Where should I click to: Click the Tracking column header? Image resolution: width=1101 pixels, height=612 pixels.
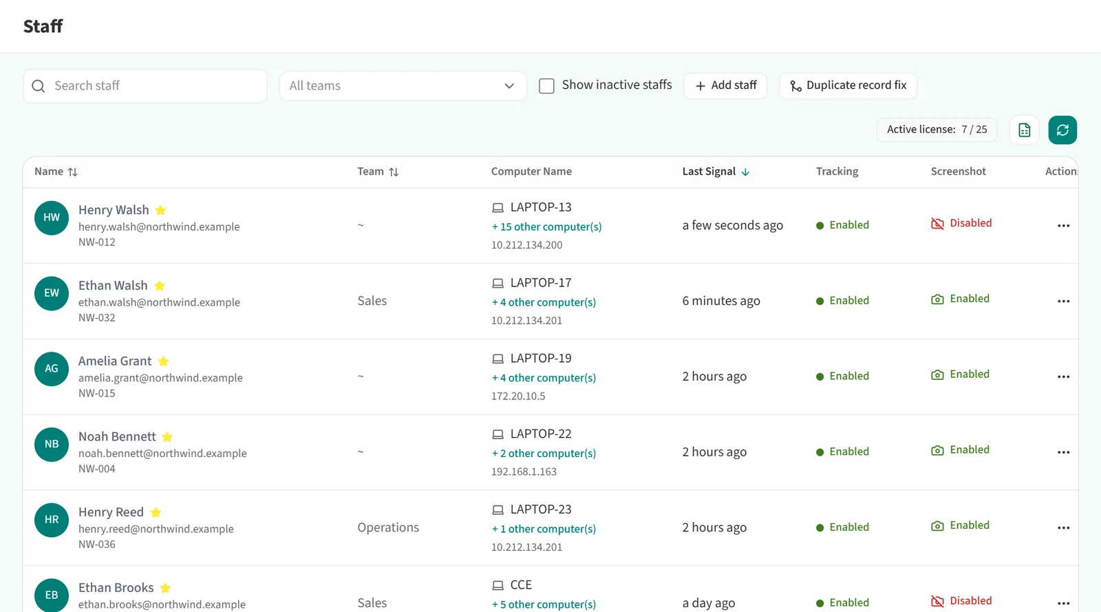837,171
